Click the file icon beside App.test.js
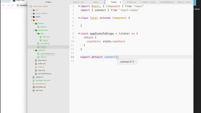This screenshot has height=113, width=201. pyautogui.click(x=36, y=60)
